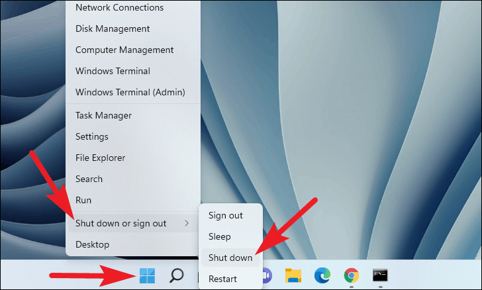This screenshot has height=290, width=482.
Task: Open the Zoom app taskbar icon
Action: [267, 275]
